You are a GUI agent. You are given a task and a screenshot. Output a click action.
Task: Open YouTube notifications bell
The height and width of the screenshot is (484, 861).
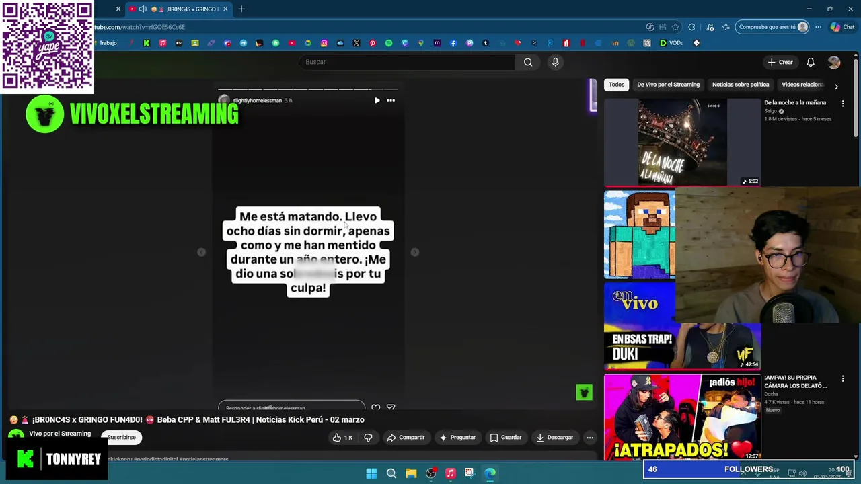(x=811, y=62)
